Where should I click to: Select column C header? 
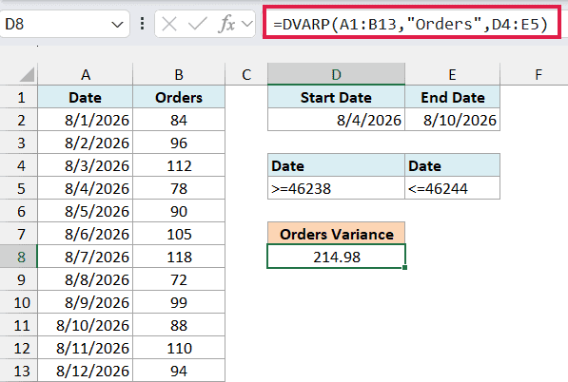[x=246, y=74]
